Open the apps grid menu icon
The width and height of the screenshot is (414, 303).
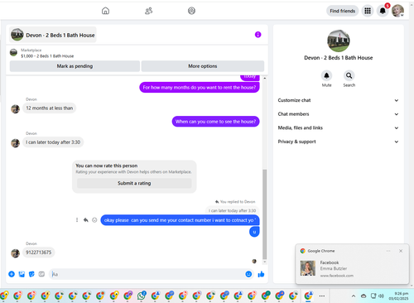tap(368, 11)
